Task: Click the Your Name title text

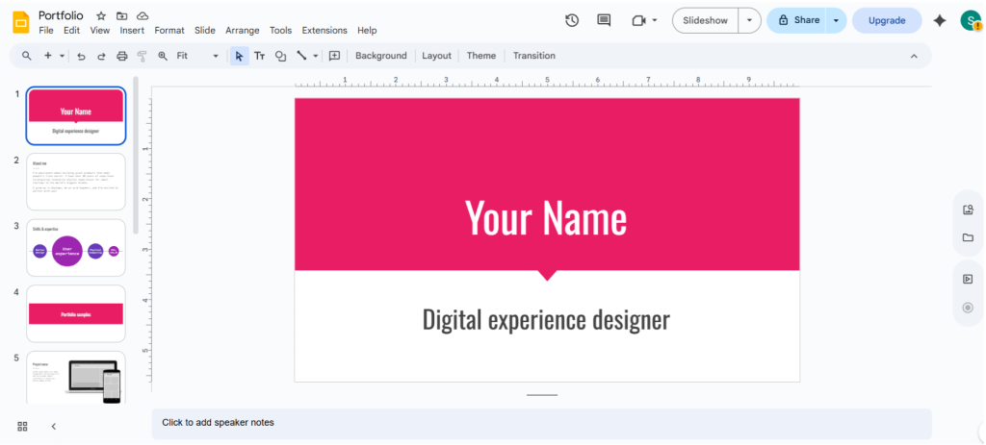Action: 546,218
